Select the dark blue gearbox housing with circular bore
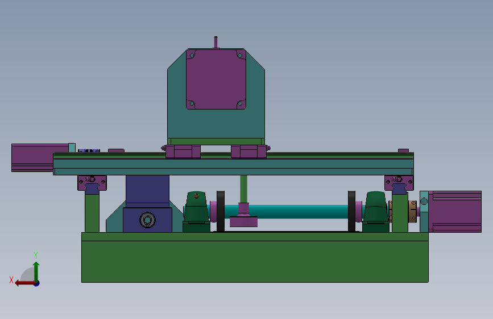The height and width of the screenshot is (319, 493). [x=147, y=220]
